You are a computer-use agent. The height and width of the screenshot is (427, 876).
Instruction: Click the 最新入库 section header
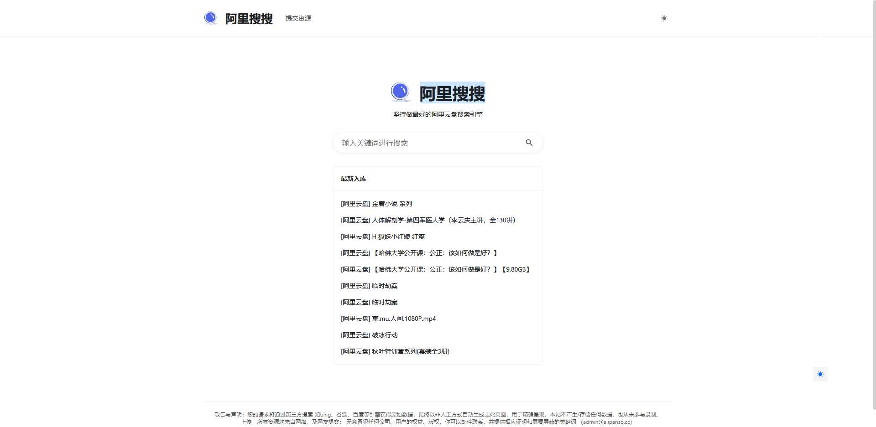(354, 179)
